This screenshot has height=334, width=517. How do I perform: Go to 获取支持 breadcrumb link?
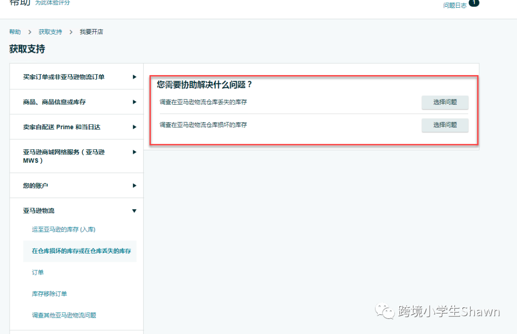tap(50, 32)
